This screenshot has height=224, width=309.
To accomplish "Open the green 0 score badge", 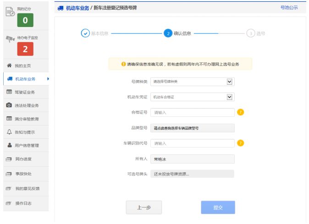I will click(25, 20).
